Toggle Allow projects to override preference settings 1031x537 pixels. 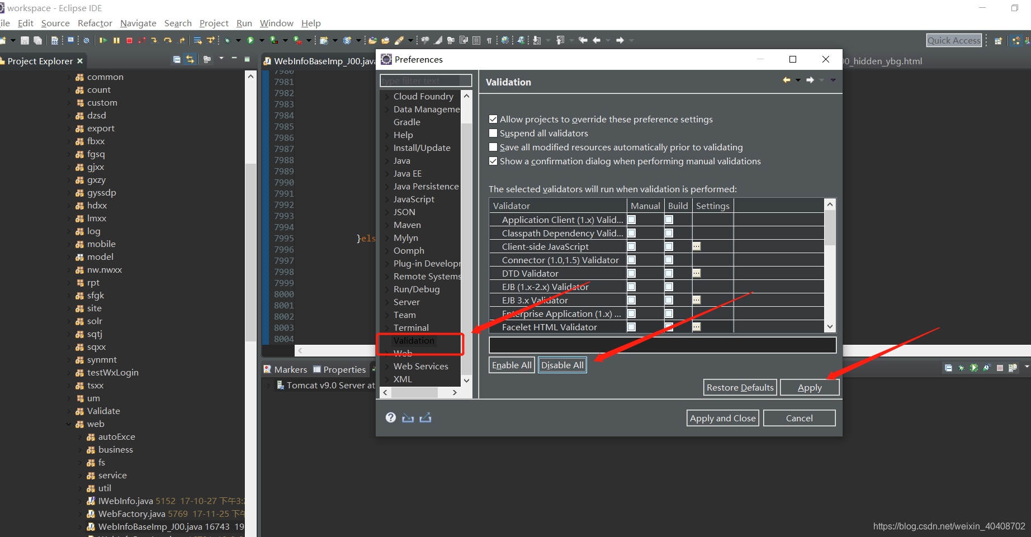tap(493, 119)
